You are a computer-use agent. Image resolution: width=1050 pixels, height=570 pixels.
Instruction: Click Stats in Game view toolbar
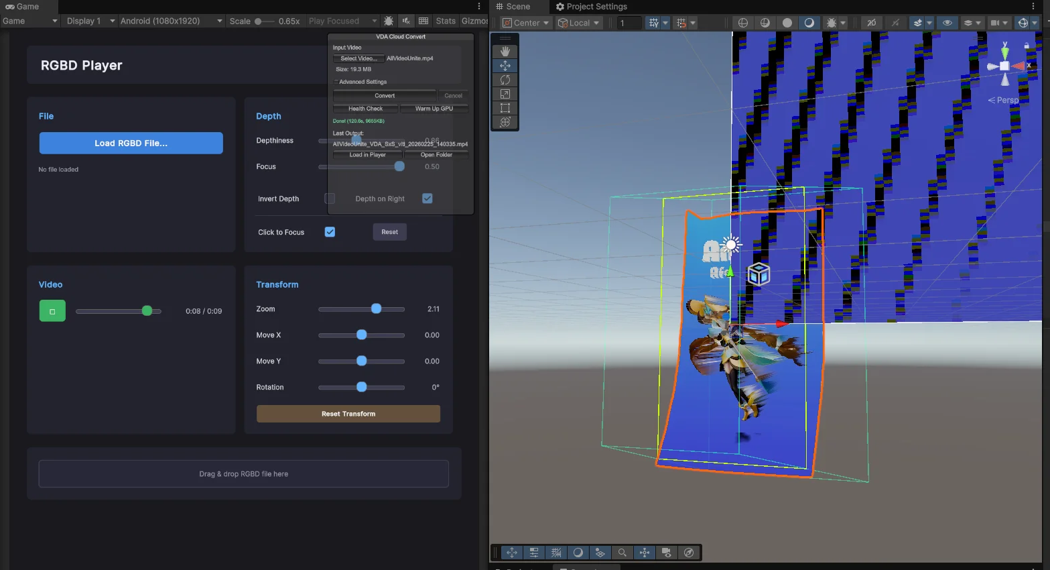click(446, 21)
